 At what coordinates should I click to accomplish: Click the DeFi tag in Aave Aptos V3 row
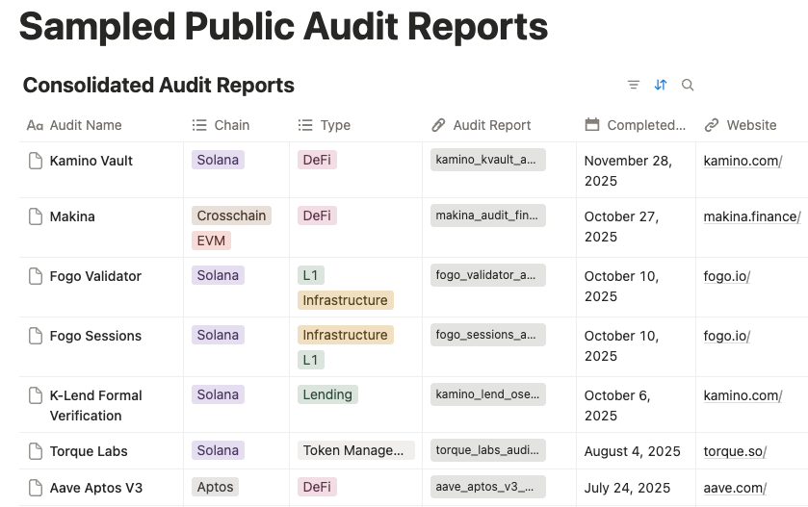(317, 487)
